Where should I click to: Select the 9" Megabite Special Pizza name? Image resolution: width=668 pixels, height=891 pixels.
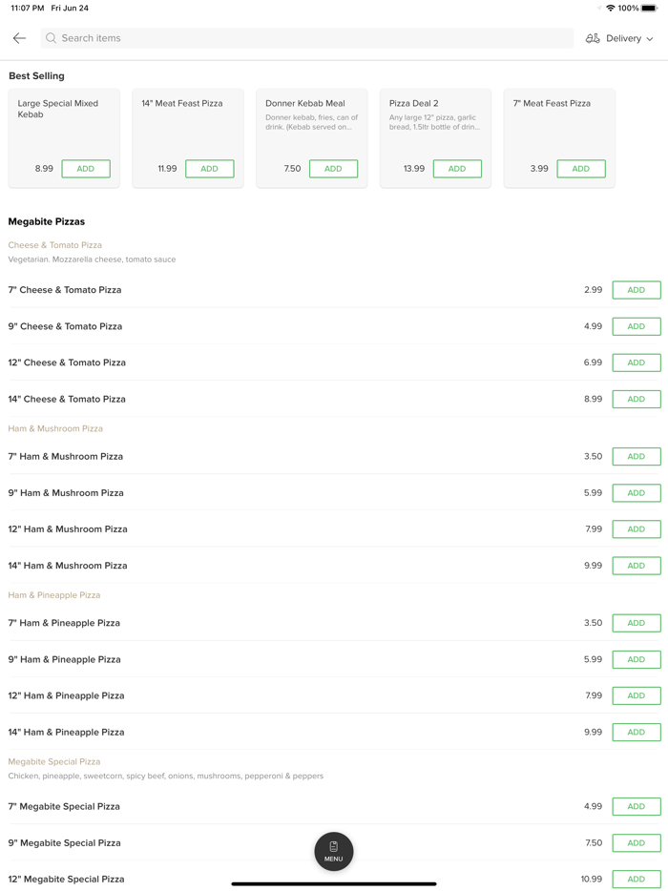(64, 842)
